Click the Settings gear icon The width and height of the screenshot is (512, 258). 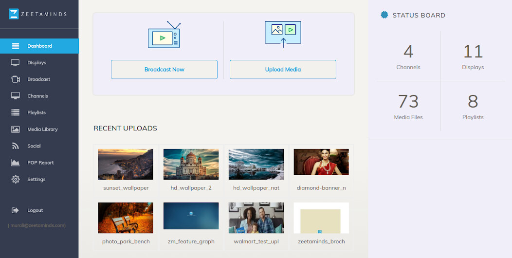point(16,179)
